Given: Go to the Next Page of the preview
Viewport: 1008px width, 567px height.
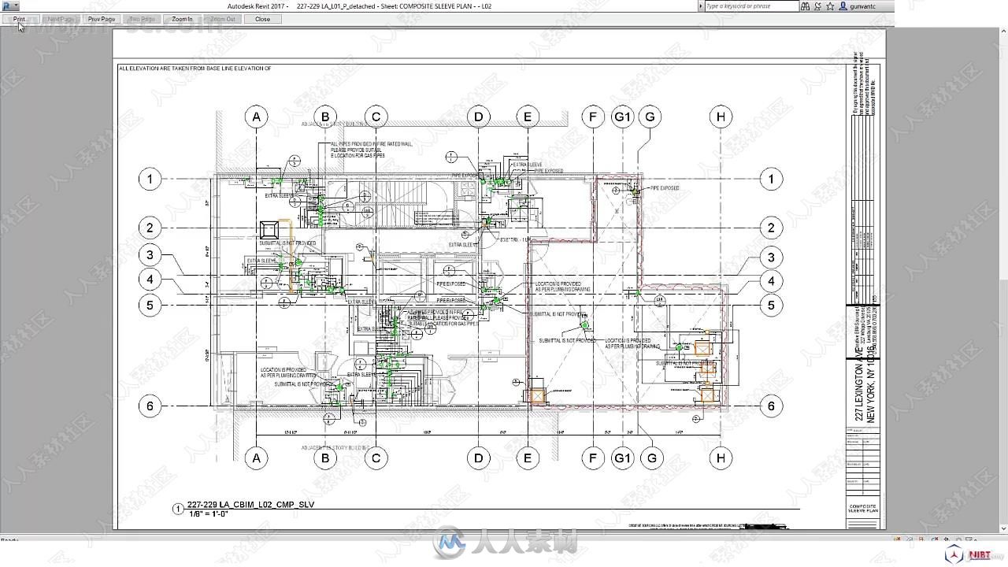Looking at the screenshot, I should (61, 19).
